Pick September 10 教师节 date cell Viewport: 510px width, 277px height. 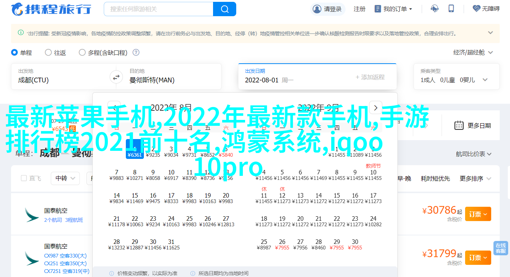tap(373, 172)
